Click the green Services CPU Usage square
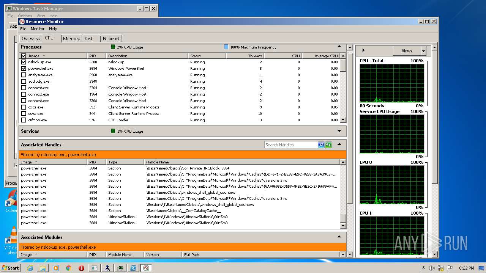Screen dimensions: 486x273 (x=113, y=131)
